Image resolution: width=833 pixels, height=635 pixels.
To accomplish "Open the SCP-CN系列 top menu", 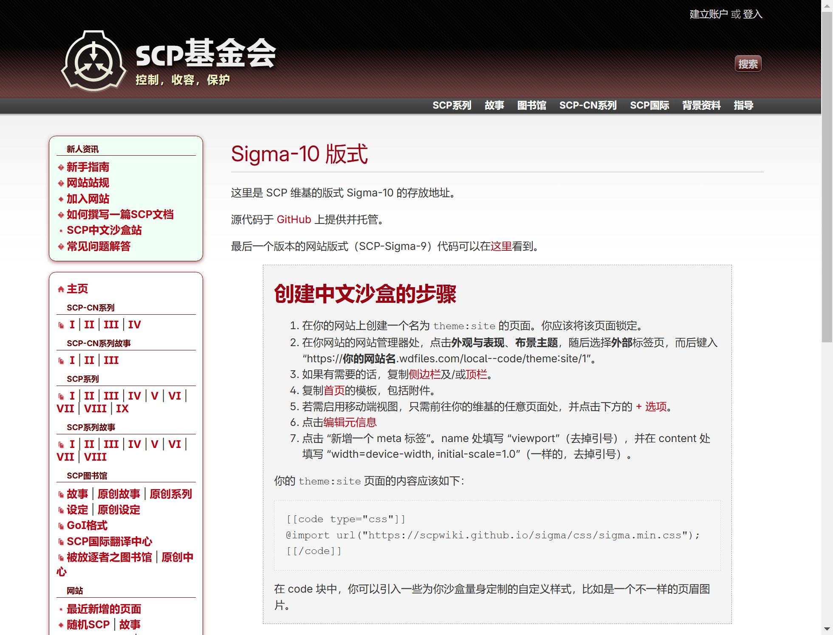I will click(x=587, y=105).
